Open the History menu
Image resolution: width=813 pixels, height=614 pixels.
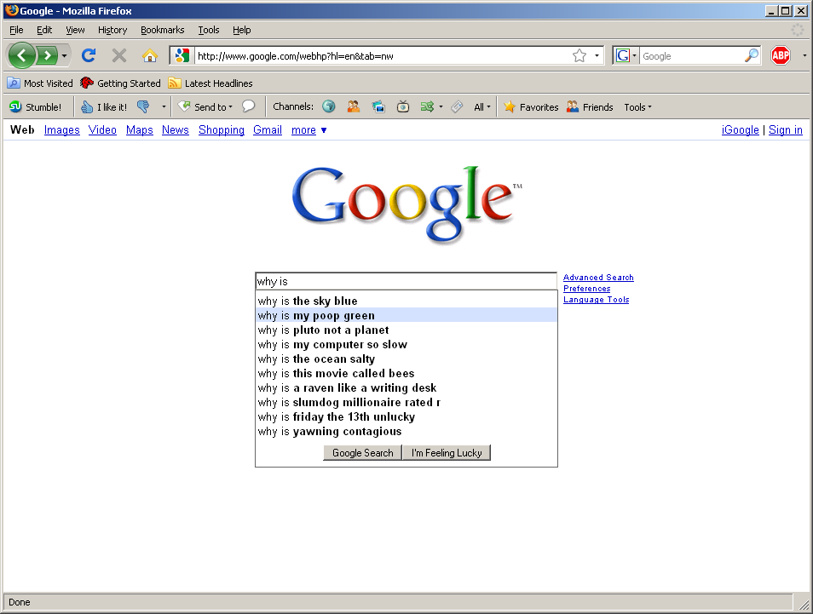click(x=112, y=30)
